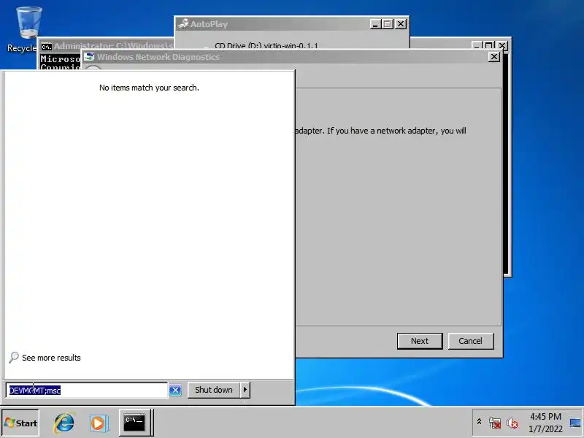Click the AutoPlay window title icon

point(183,24)
